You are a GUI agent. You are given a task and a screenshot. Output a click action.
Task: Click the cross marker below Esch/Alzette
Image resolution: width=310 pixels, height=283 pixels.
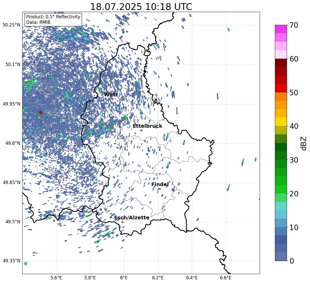tap(122, 222)
